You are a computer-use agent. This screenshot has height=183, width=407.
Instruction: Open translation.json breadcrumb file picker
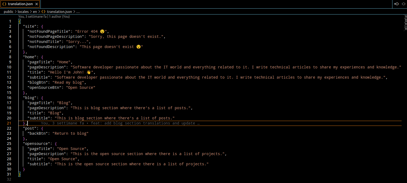(x=59, y=12)
